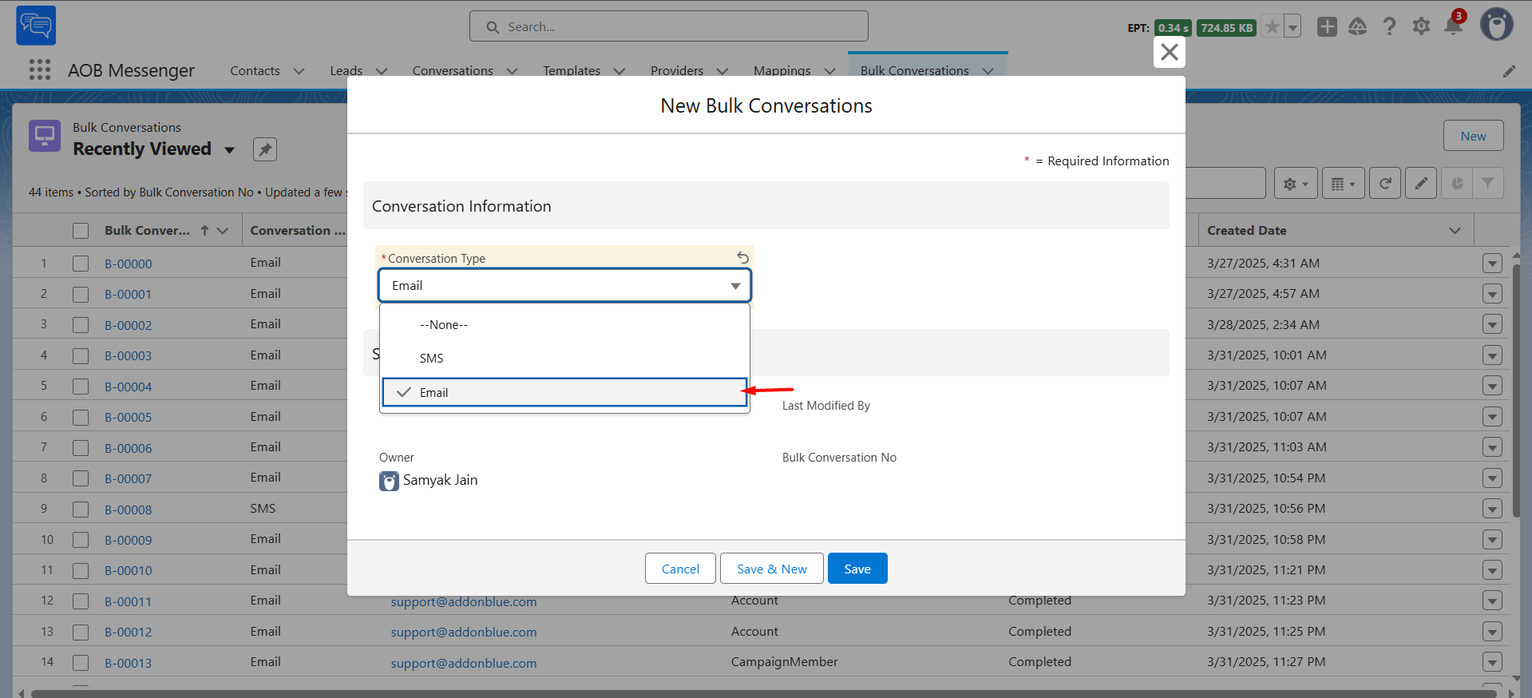Expand the Contacts tab chevron
The image size is (1532, 698).
299,71
